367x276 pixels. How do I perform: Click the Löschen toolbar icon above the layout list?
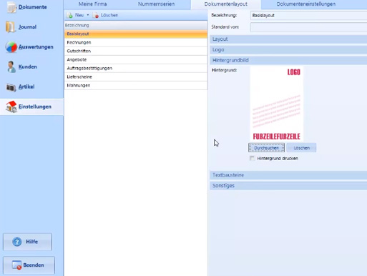tap(96, 15)
